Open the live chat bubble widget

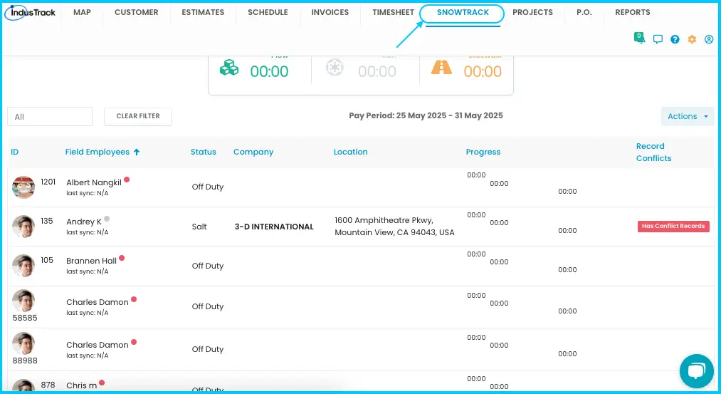coord(696,371)
